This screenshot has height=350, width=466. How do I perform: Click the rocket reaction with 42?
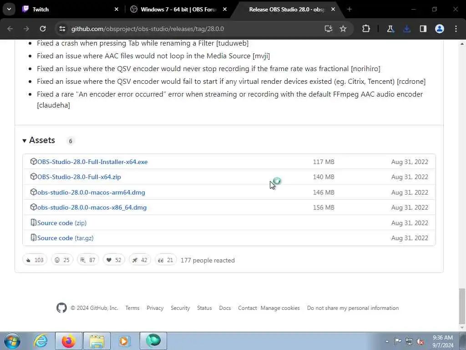140,260
